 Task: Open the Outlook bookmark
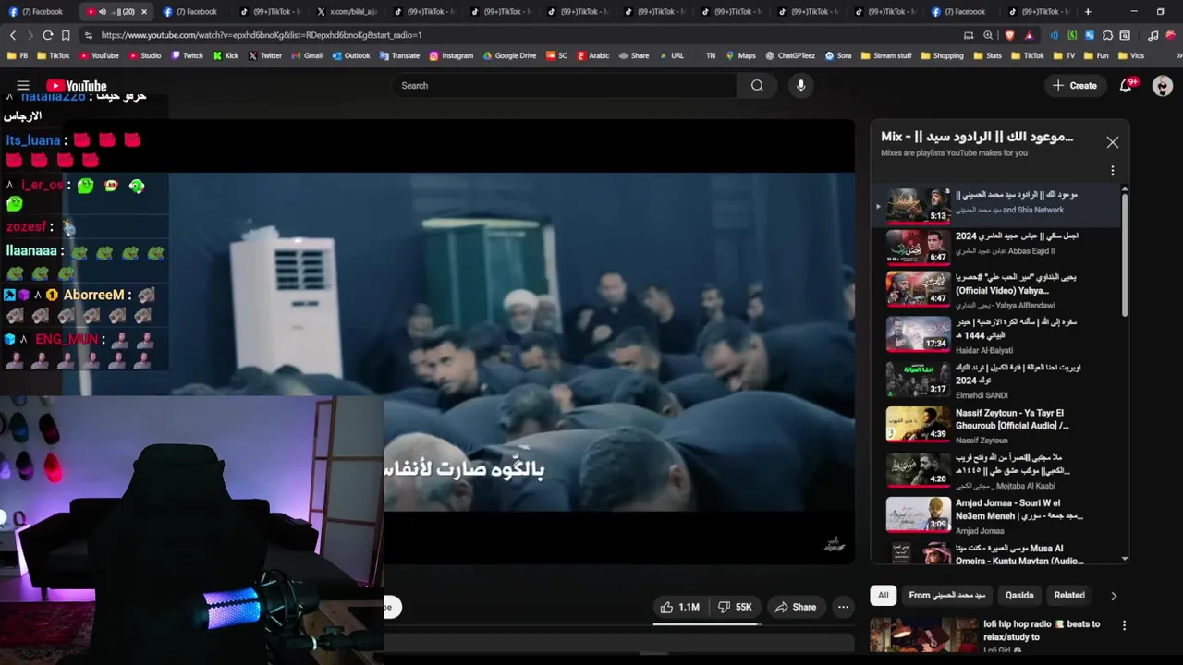point(350,55)
